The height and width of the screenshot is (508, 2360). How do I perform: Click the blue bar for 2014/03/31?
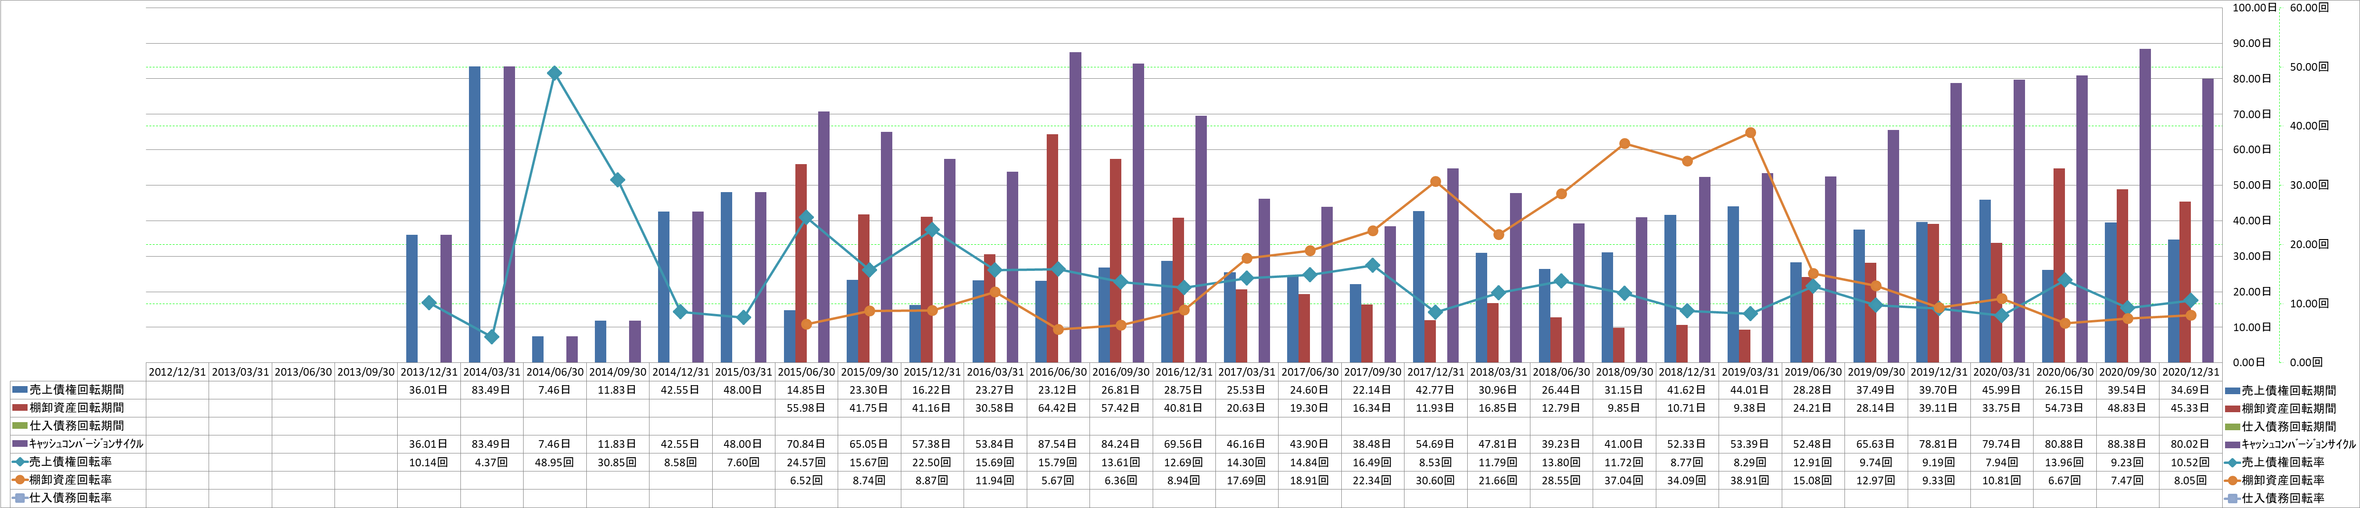tap(475, 214)
